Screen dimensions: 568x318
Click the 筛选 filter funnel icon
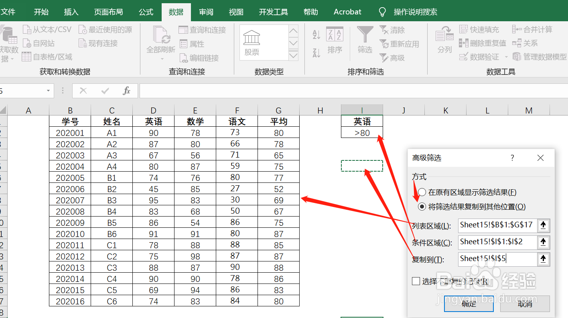(365, 34)
